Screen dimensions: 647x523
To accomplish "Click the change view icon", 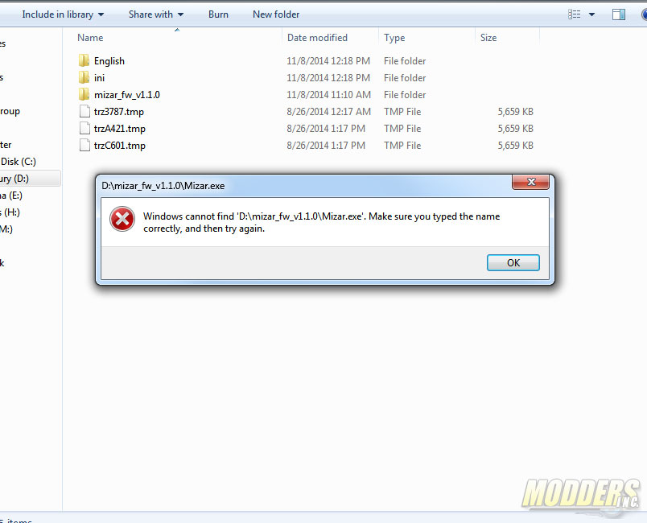I will [x=575, y=14].
